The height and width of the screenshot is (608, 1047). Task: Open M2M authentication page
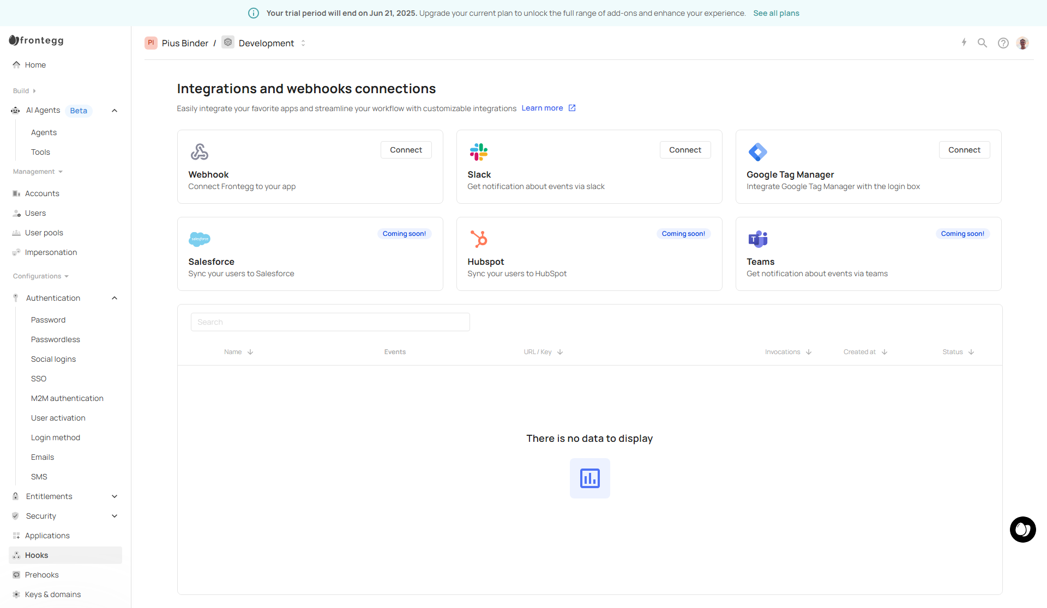click(x=67, y=398)
